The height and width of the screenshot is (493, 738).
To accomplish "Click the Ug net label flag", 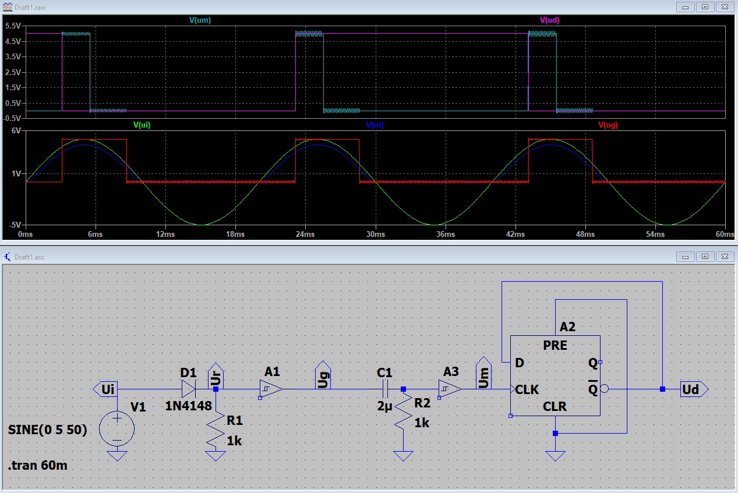I will click(322, 375).
